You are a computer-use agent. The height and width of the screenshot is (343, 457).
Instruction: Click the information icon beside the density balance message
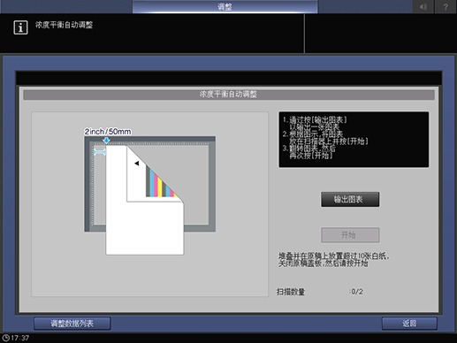(20, 27)
